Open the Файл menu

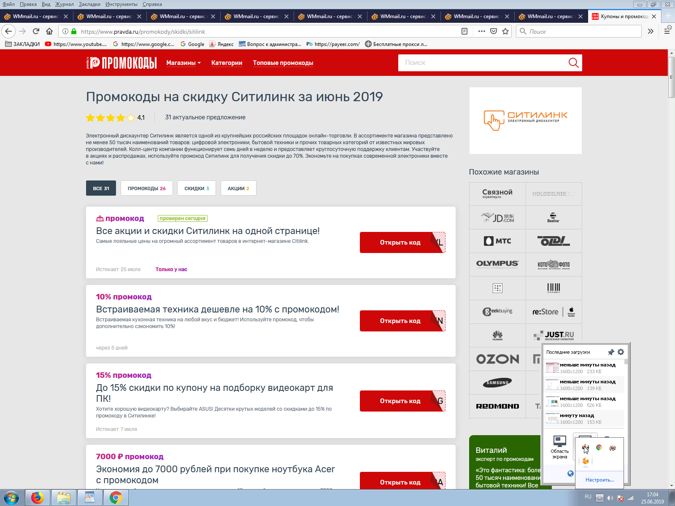[x=8, y=4]
